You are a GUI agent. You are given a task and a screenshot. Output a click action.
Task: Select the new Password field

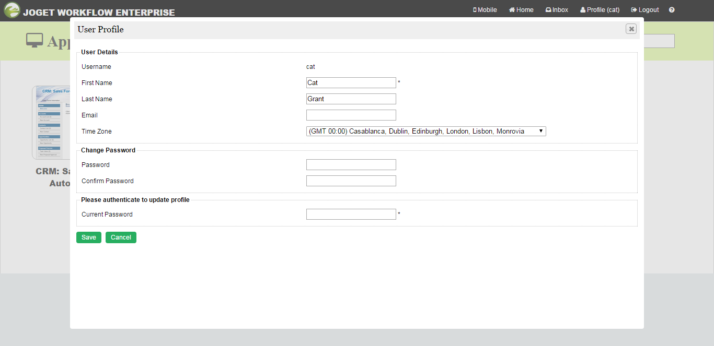(x=351, y=165)
